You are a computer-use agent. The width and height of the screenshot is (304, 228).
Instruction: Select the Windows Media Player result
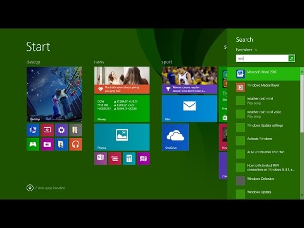263,87
